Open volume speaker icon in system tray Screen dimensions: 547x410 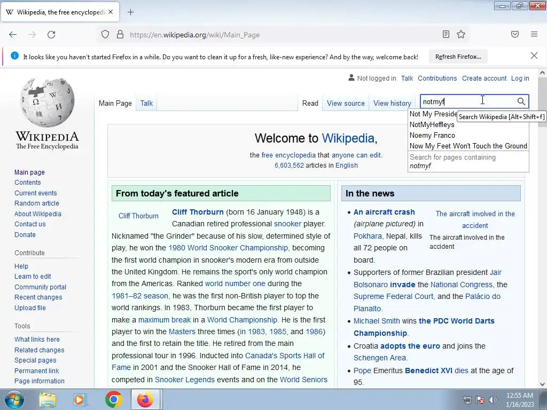click(x=493, y=400)
